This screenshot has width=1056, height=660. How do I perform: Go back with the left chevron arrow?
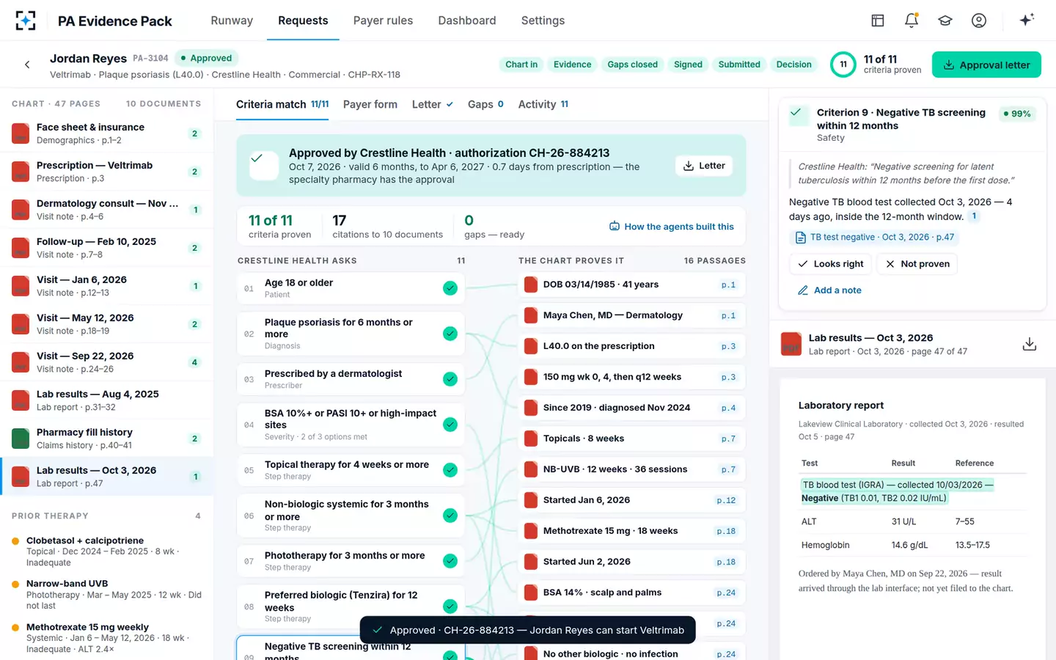[x=27, y=65]
